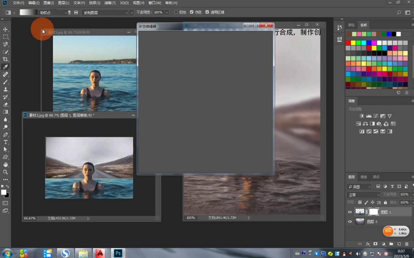Screen dimensions: 414x258
Task: Toggle lock position in Layers panel
Action: (x=373, y=202)
